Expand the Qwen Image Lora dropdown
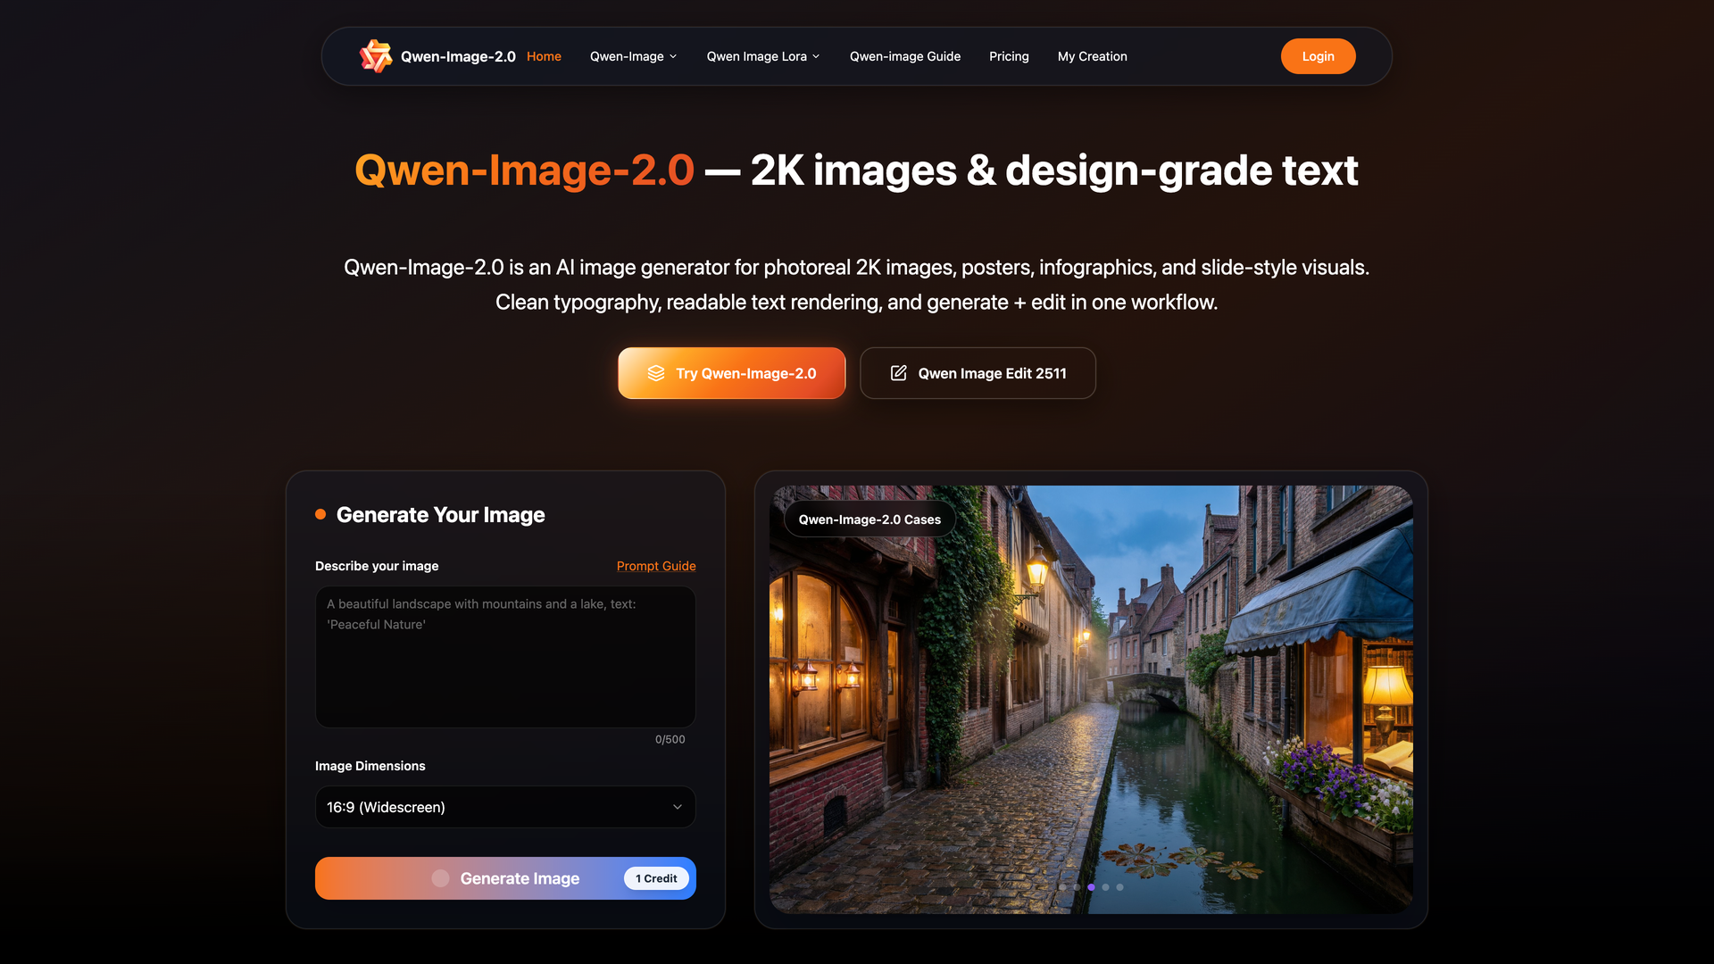Image resolution: width=1714 pixels, height=964 pixels. 762,56
